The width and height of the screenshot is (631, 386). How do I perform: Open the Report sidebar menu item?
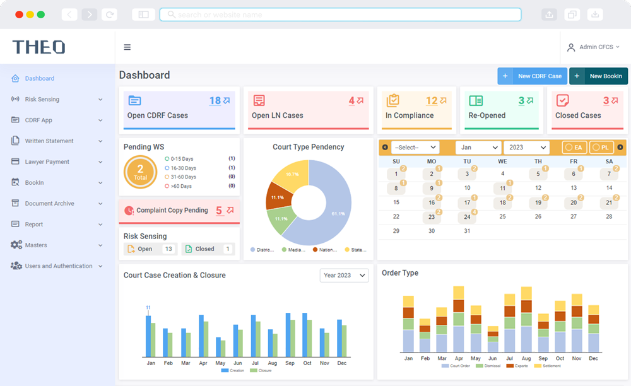[57, 225]
